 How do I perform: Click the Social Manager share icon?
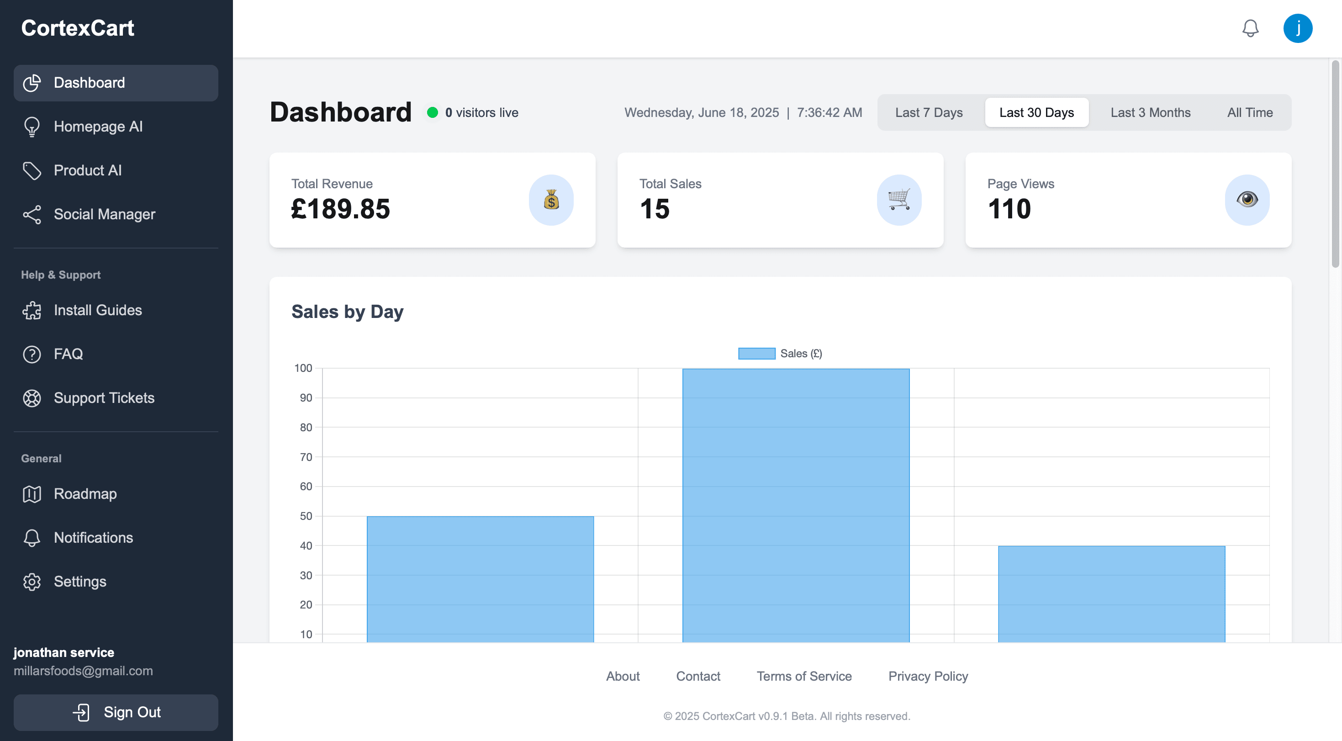pyautogui.click(x=32, y=214)
